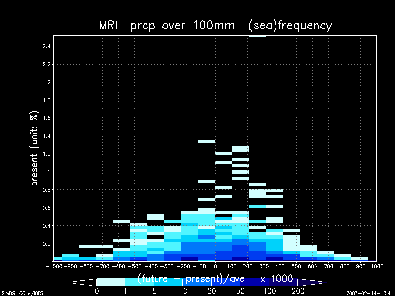Click the 'GrADS: COLA/IGES' credit text
Screen dimensions: 395x296
click(x=22, y=293)
